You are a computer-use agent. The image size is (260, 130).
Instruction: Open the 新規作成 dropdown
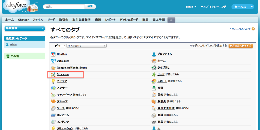pyautogui.click(x=25, y=28)
